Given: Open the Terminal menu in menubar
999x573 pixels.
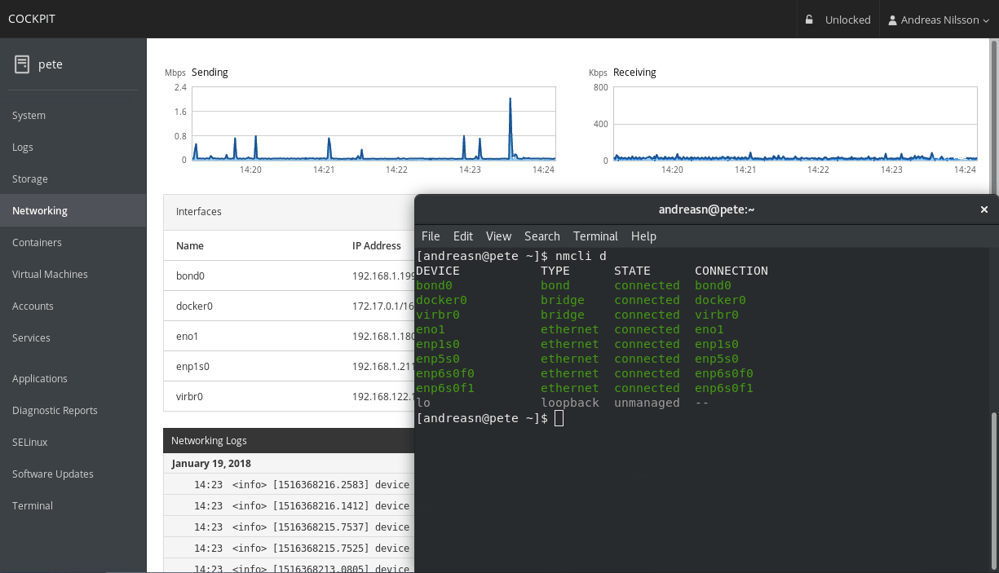Looking at the screenshot, I should [595, 236].
